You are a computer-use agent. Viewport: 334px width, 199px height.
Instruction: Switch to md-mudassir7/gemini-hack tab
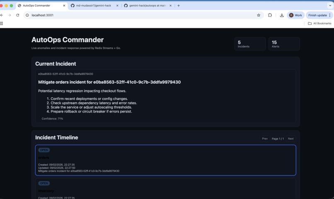click(x=95, y=5)
